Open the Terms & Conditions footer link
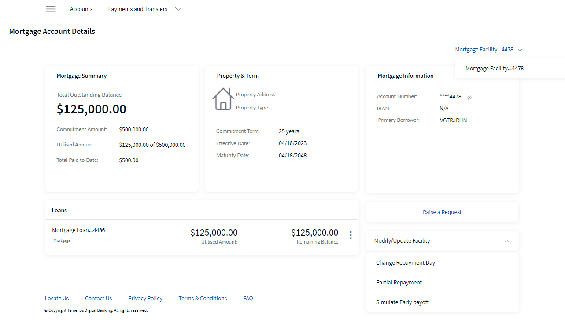The width and height of the screenshot is (565, 335). [203, 298]
